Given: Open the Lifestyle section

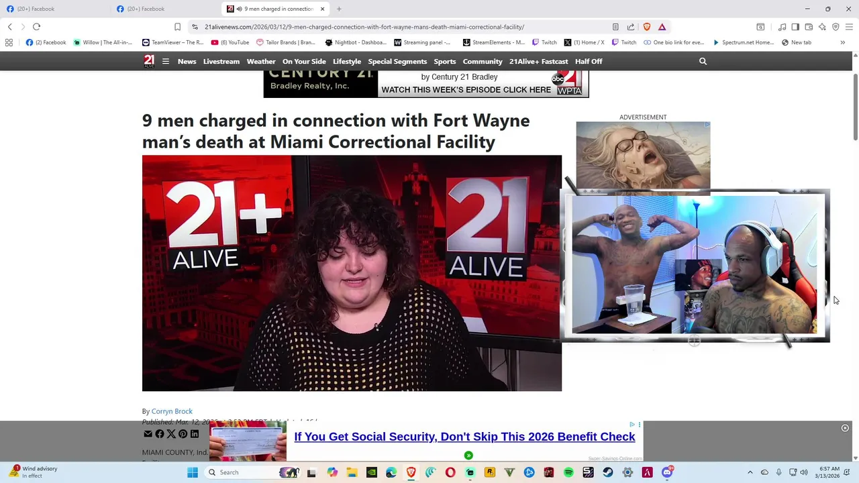Looking at the screenshot, I should pyautogui.click(x=347, y=61).
